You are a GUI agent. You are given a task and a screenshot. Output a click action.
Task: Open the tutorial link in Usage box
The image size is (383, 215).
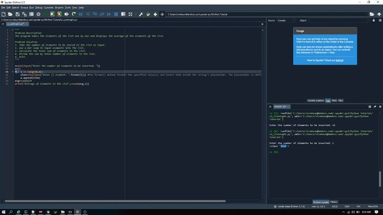click(x=339, y=60)
